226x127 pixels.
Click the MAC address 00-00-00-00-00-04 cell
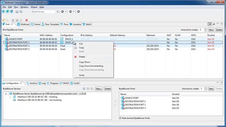point(48,49)
